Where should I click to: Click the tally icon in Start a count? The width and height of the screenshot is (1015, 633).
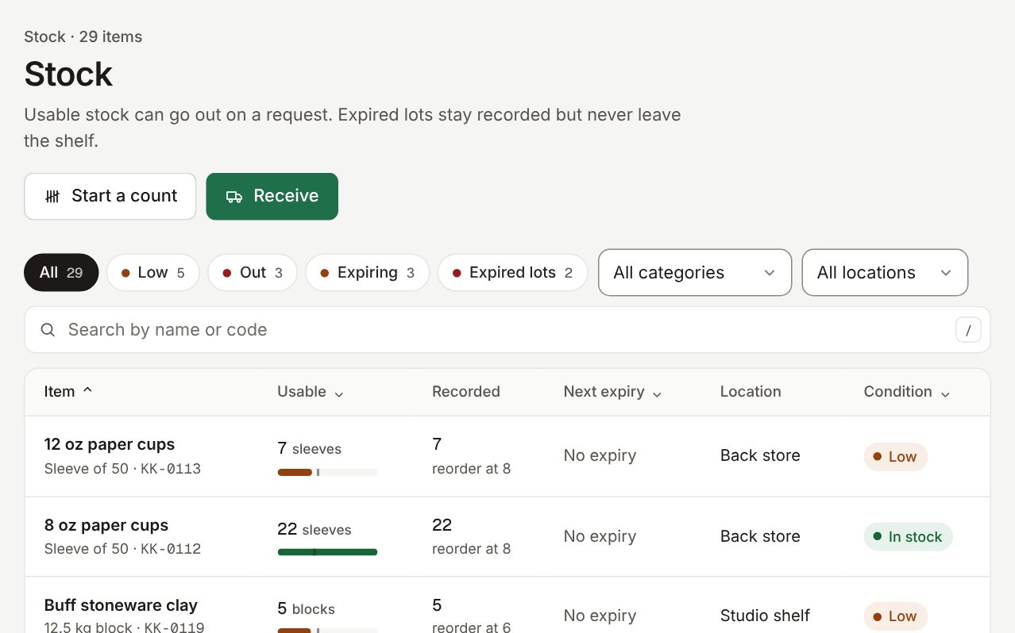52,197
